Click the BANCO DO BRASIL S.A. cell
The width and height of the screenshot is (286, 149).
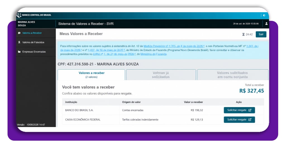[79, 110]
